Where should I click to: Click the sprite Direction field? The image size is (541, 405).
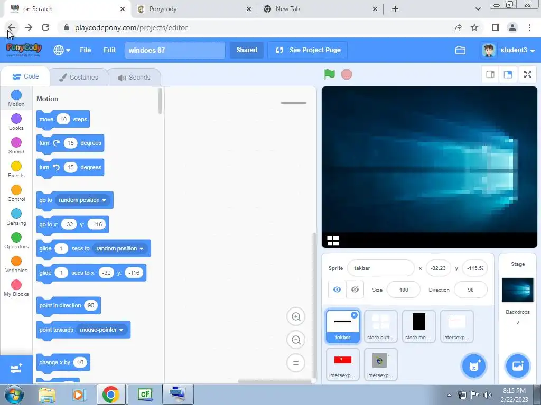coord(471,290)
